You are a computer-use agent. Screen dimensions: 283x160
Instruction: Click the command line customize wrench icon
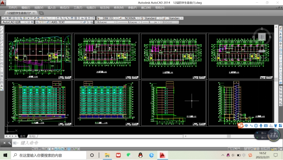point(9,143)
